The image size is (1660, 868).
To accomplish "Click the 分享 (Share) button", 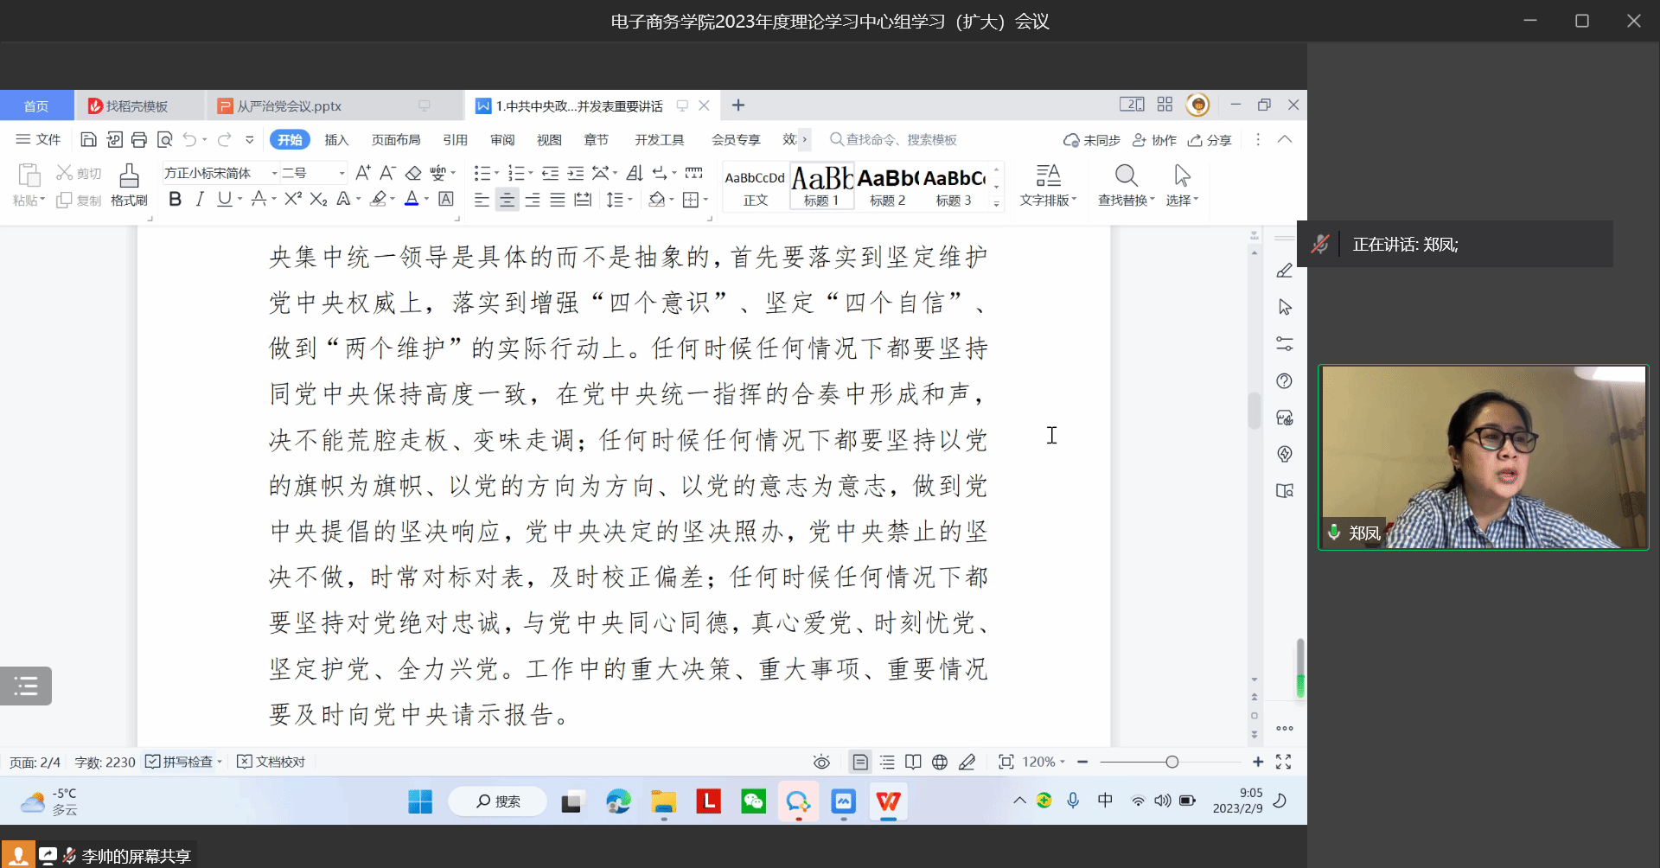I will point(1210,140).
